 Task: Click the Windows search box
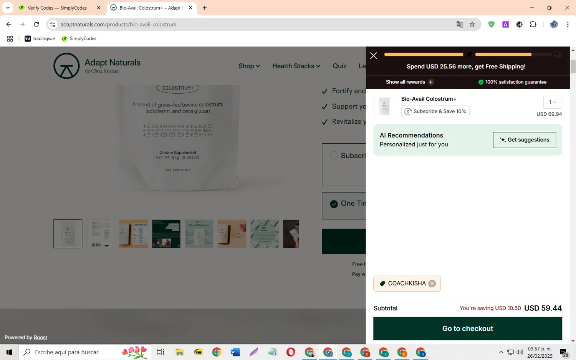coord(84,352)
